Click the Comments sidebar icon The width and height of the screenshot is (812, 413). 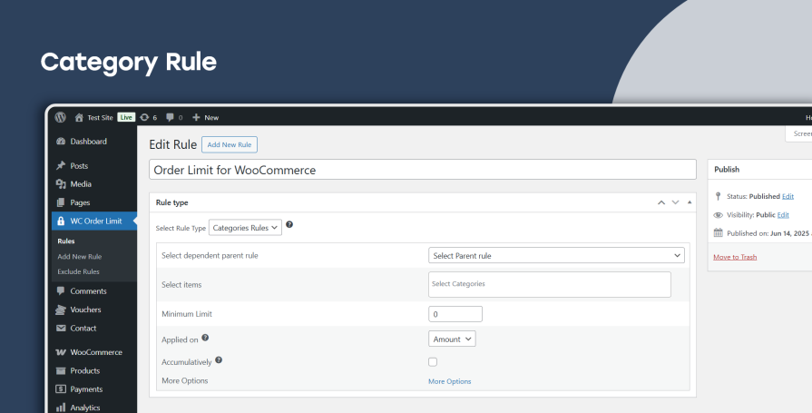61,291
